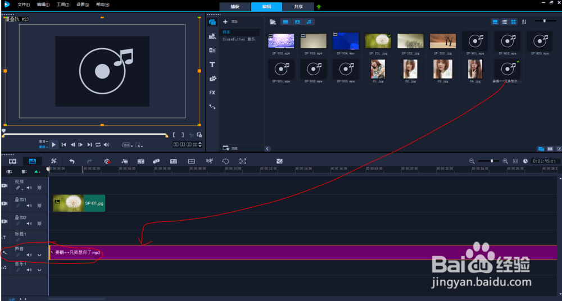Viewport: 562px width, 301px height.
Task: Click the 添加 add folder button
Action: pos(230,22)
